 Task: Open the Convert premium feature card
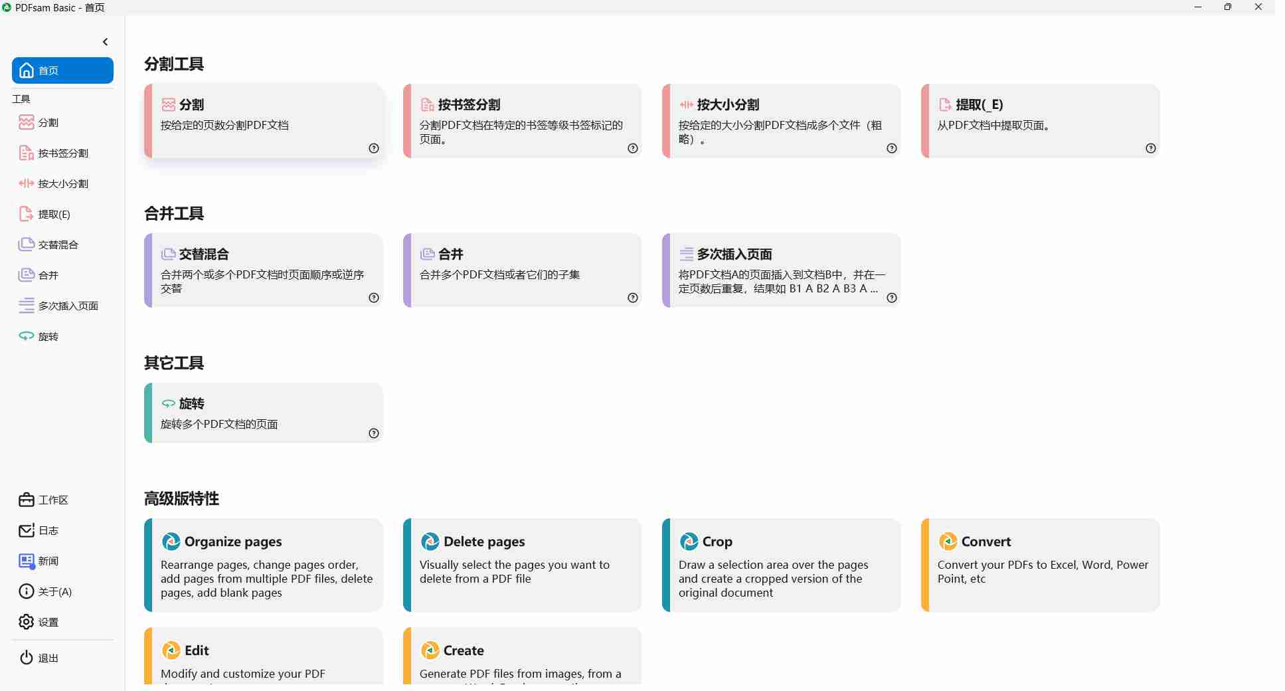tap(1040, 565)
